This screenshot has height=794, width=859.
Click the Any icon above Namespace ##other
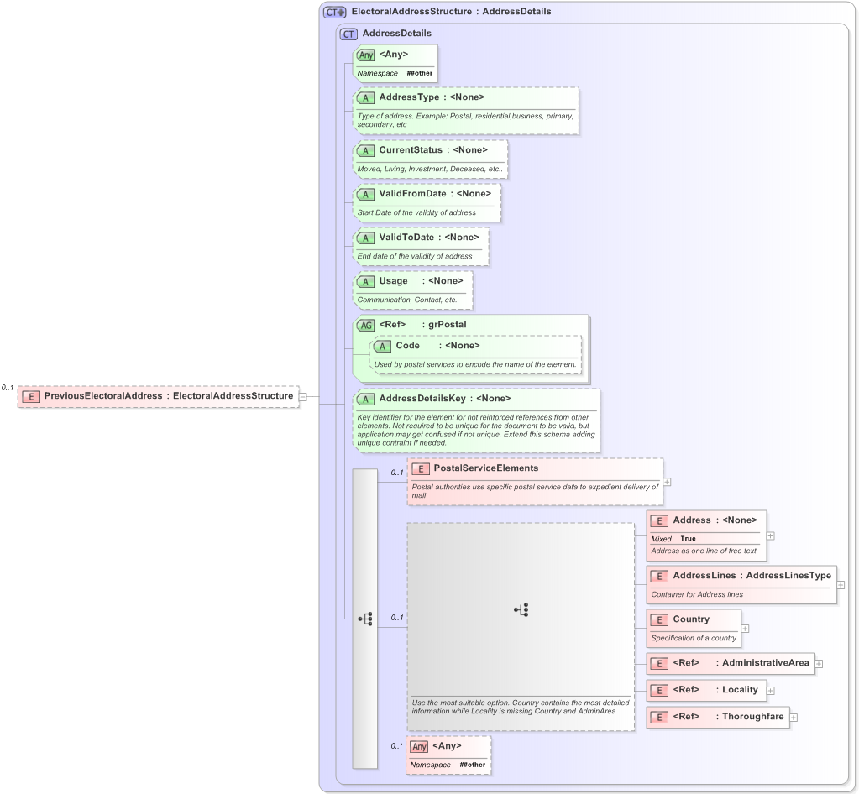(x=367, y=54)
